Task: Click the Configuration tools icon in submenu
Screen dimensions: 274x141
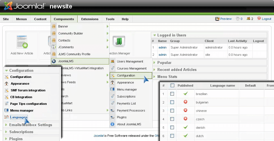Action: coord(112,75)
